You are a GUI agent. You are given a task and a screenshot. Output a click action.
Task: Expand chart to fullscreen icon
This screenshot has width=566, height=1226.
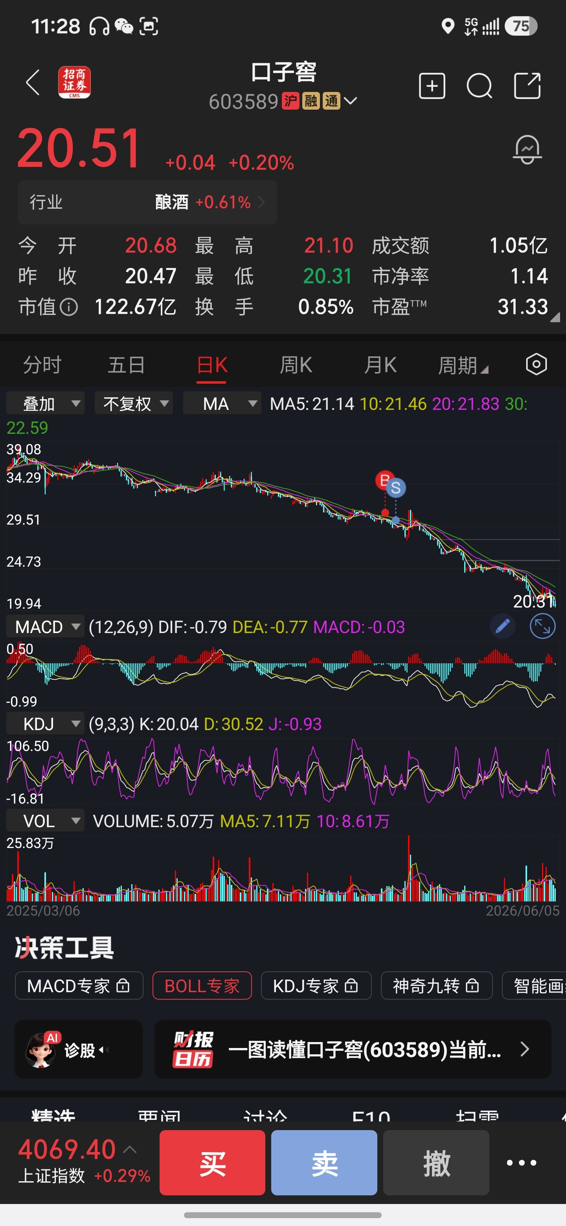542,626
